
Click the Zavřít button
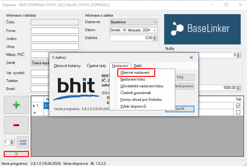coord(184,109)
